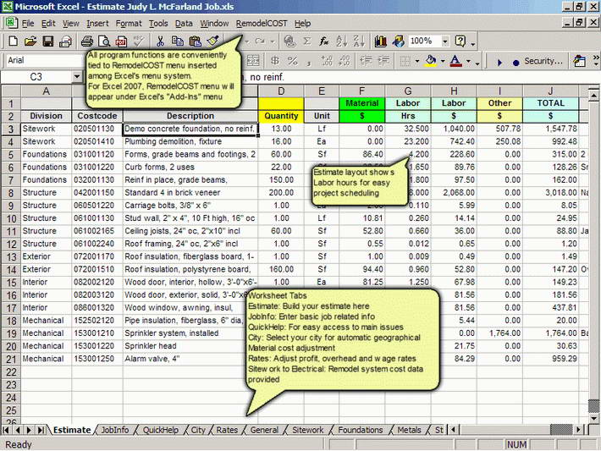Image resolution: width=601 pixels, height=451 pixels.
Task: Switch to the JobInfo worksheet tab
Action: [114, 430]
